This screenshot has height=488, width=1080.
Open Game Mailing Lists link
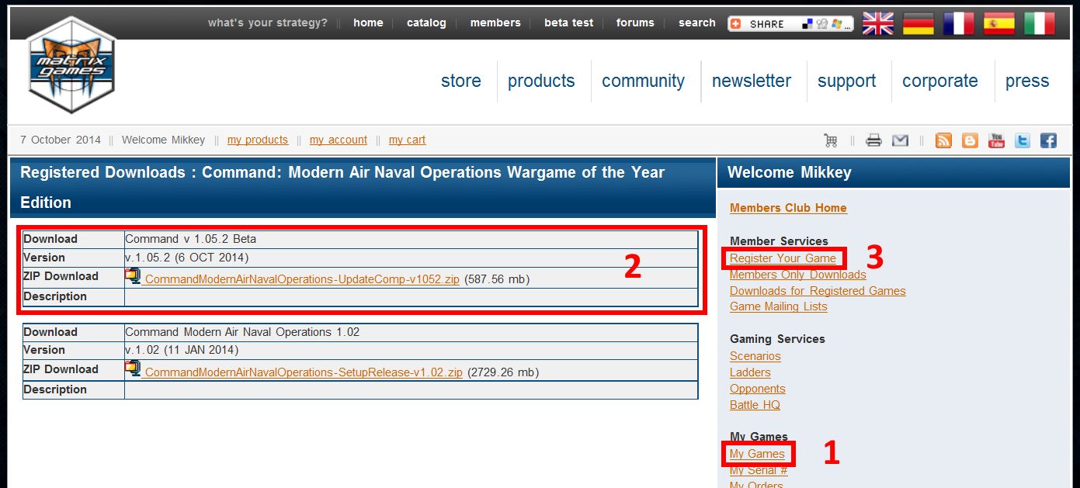[x=779, y=306]
